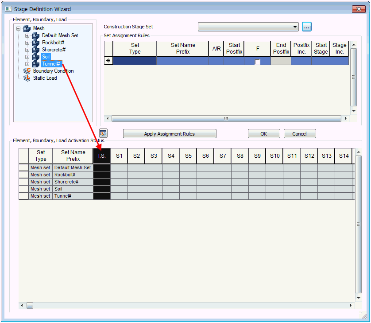The height and width of the screenshot is (323, 371).
Task: Click the Set Type cell in new rule row
Action: pos(135,61)
